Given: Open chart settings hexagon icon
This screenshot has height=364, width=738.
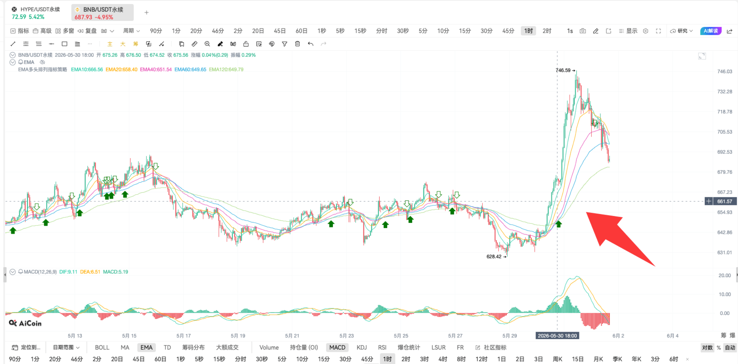Looking at the screenshot, I should tap(645, 31).
